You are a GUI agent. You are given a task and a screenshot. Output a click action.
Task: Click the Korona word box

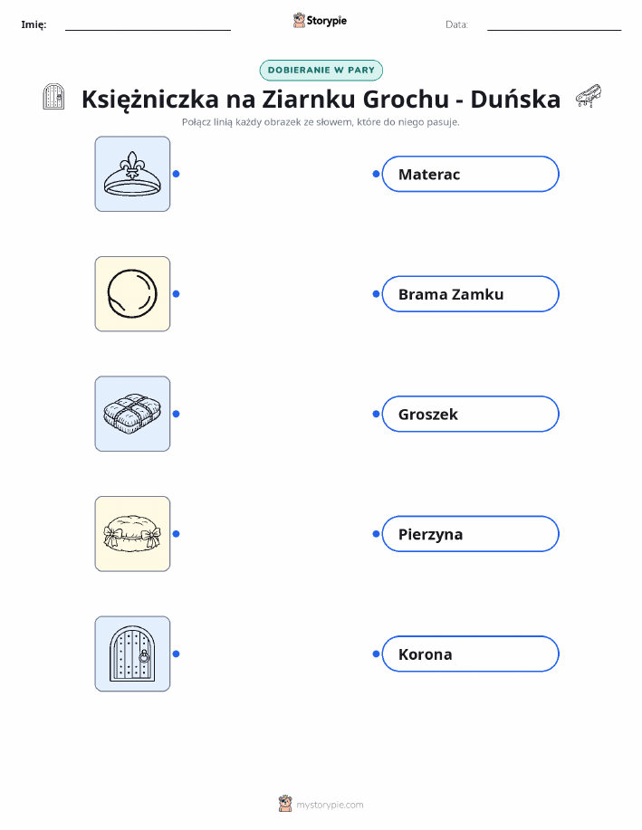tap(470, 654)
